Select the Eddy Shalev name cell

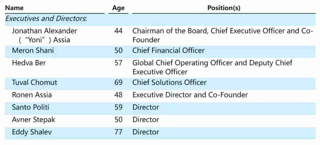pos(32,132)
